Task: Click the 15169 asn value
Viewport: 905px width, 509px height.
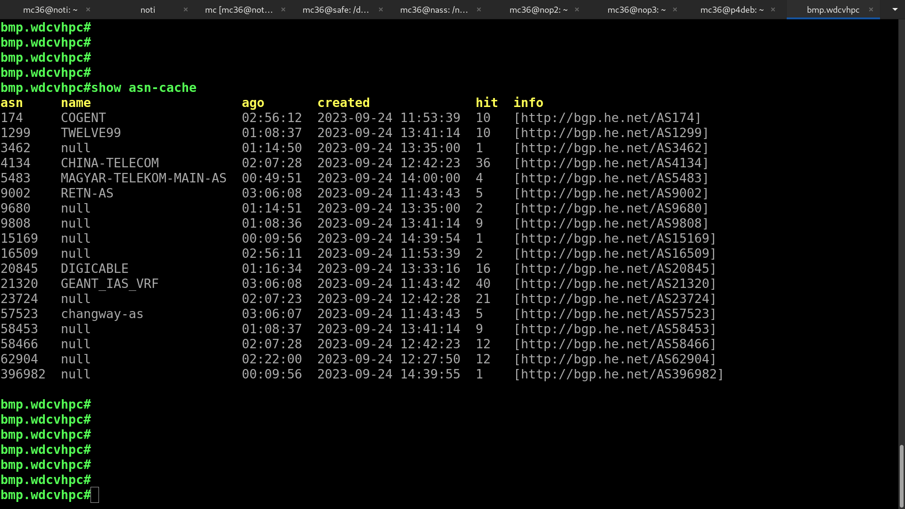Action: coord(19,238)
